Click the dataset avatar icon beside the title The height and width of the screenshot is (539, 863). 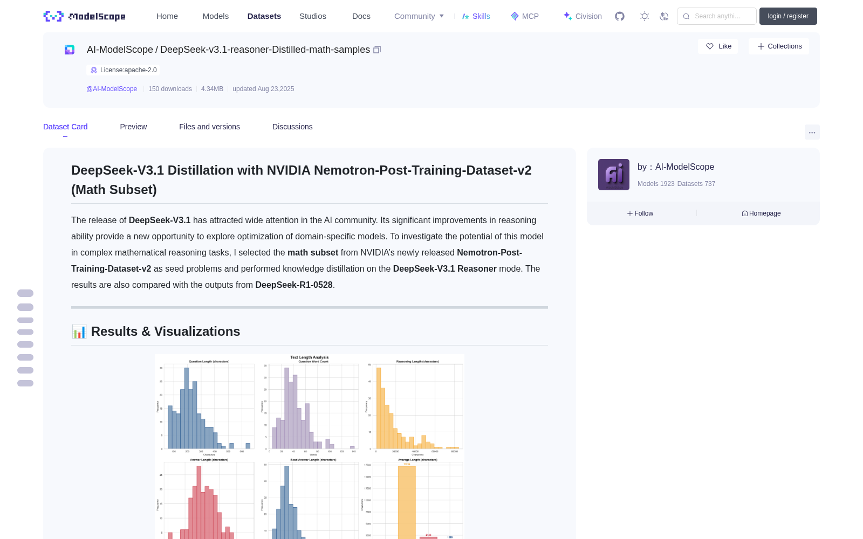pyautogui.click(x=70, y=50)
